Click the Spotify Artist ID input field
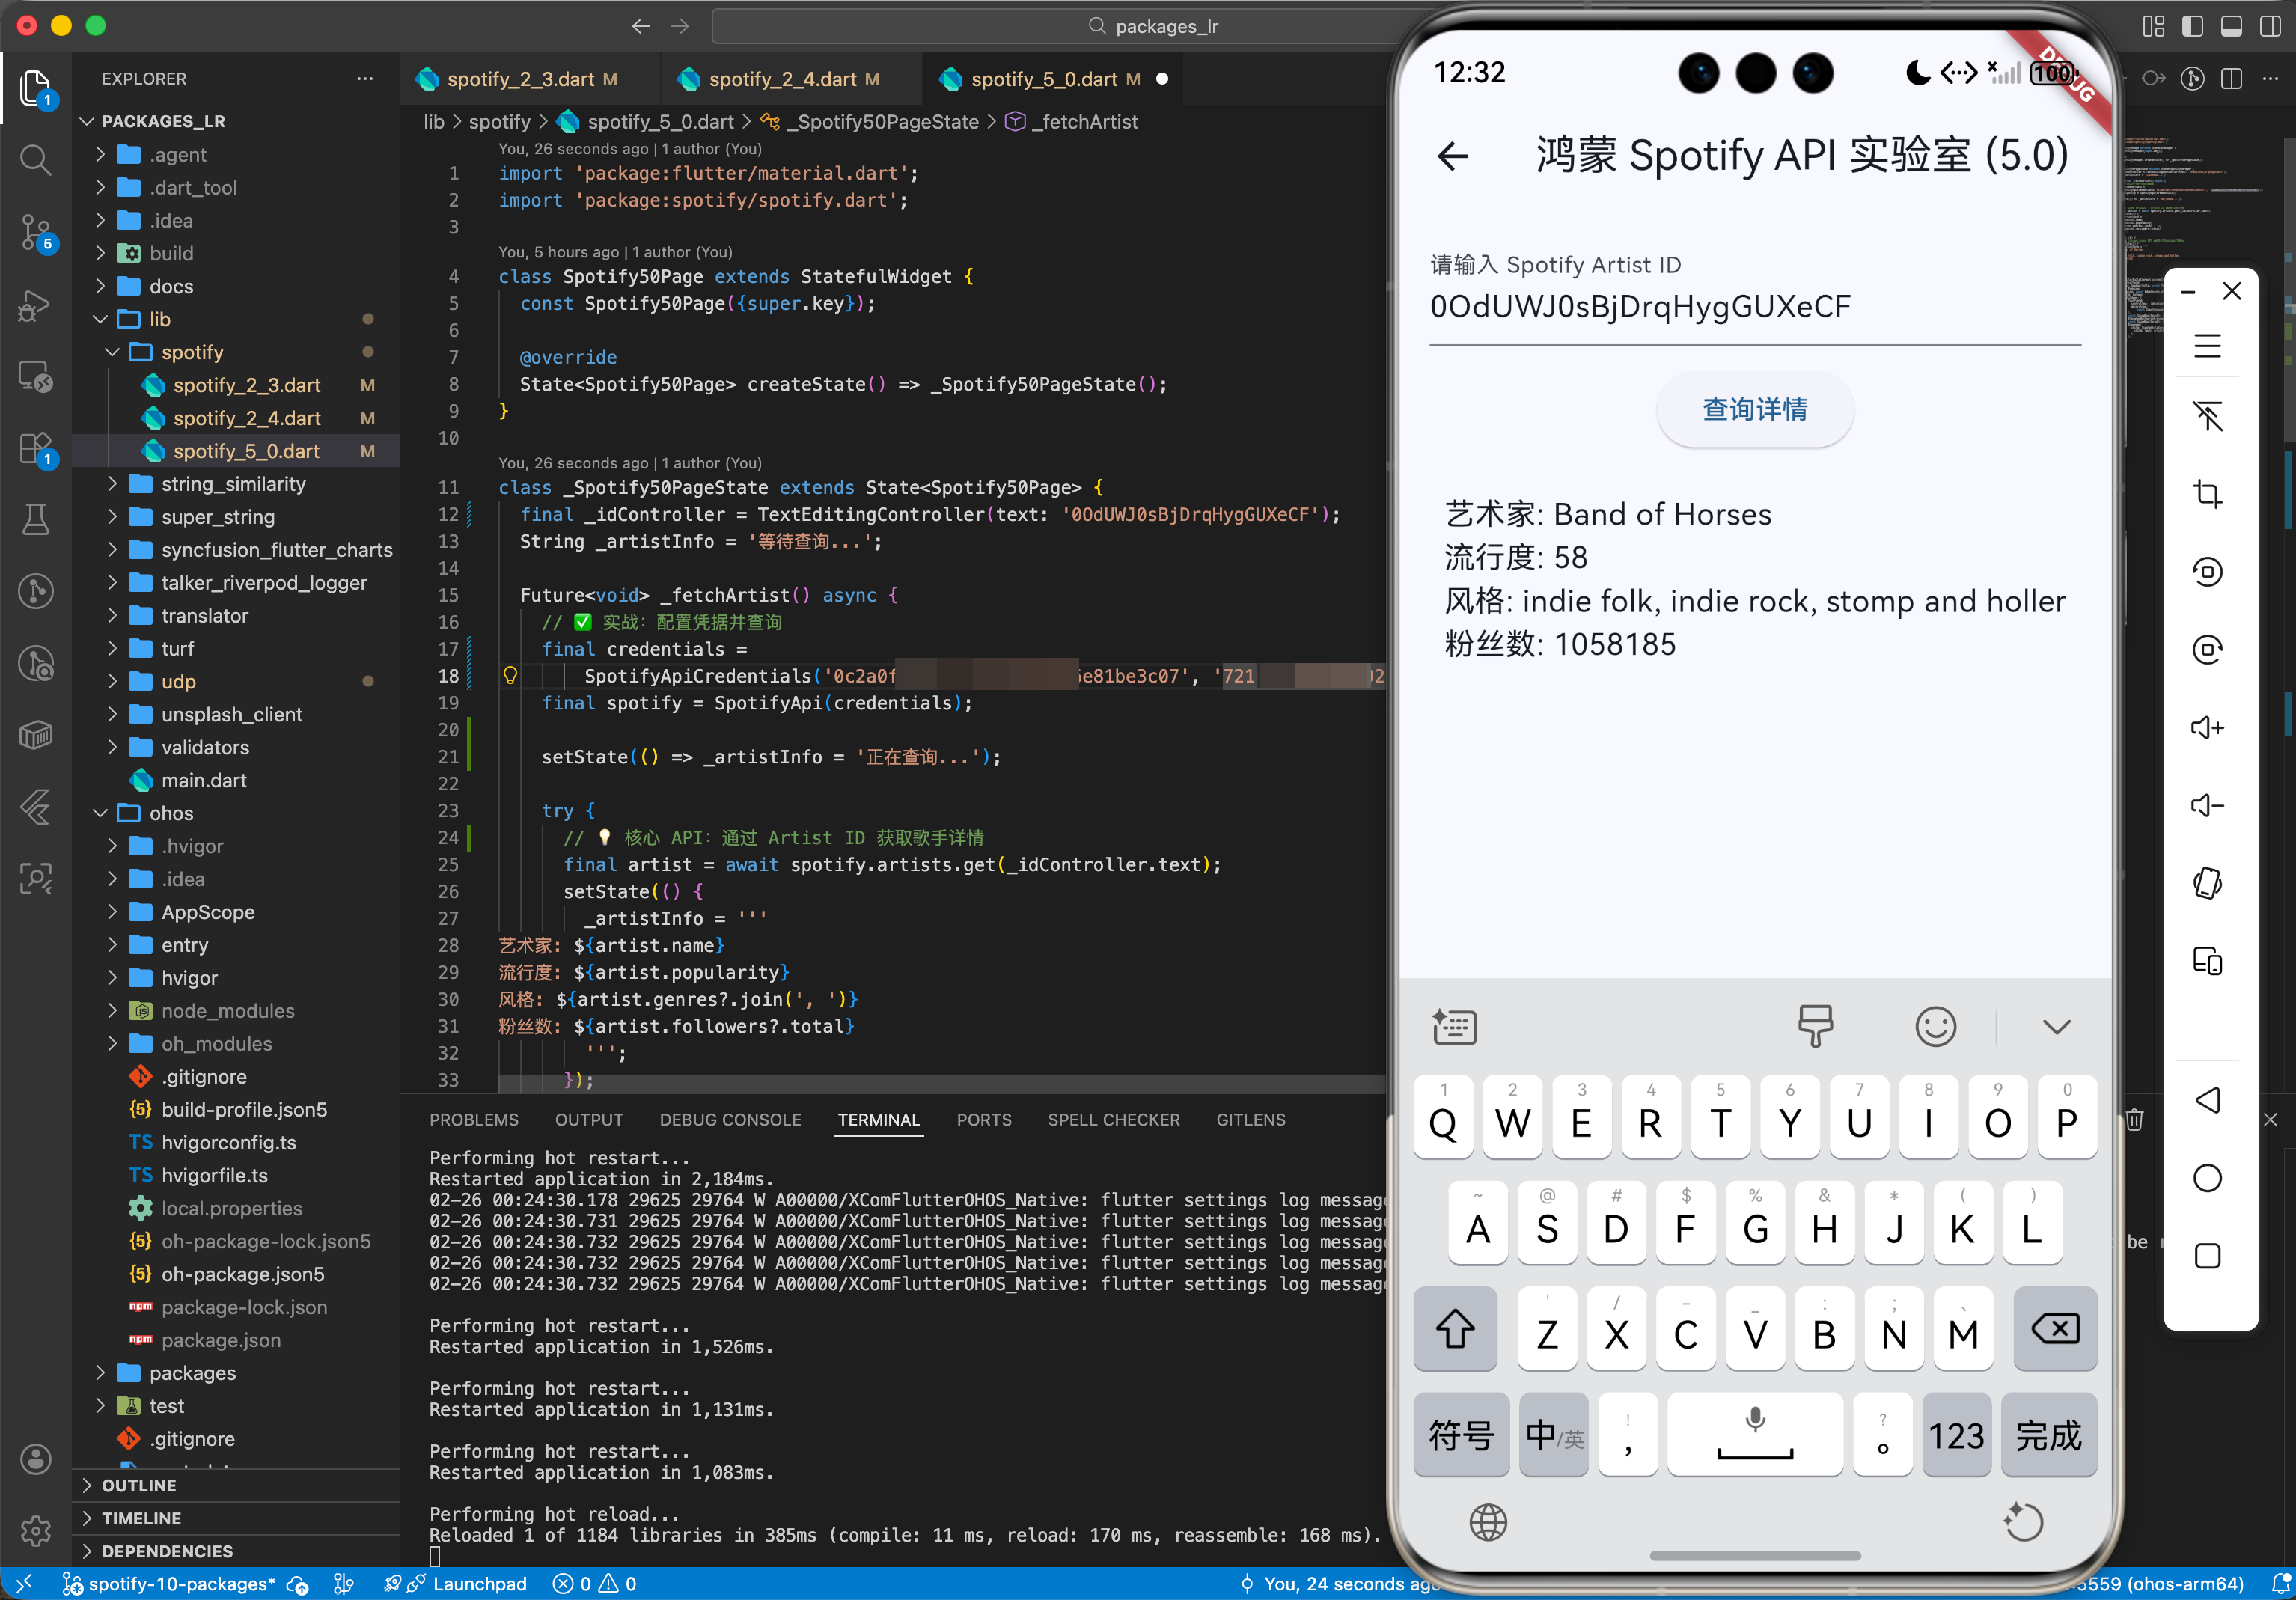 coord(1754,307)
